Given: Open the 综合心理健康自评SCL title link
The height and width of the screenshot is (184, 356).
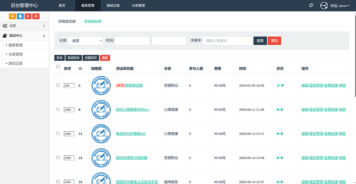Looking at the screenshot, I should click(133, 110).
